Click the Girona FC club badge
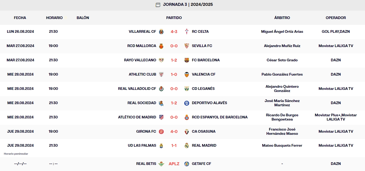 [x=161, y=131]
